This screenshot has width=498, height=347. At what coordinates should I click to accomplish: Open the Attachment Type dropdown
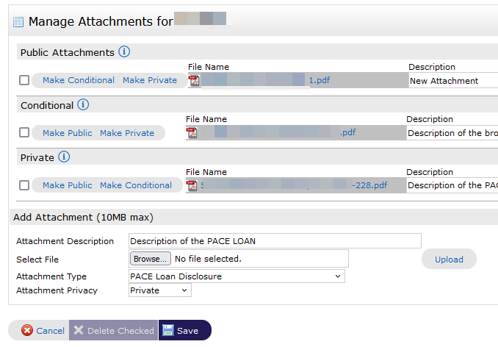click(237, 276)
